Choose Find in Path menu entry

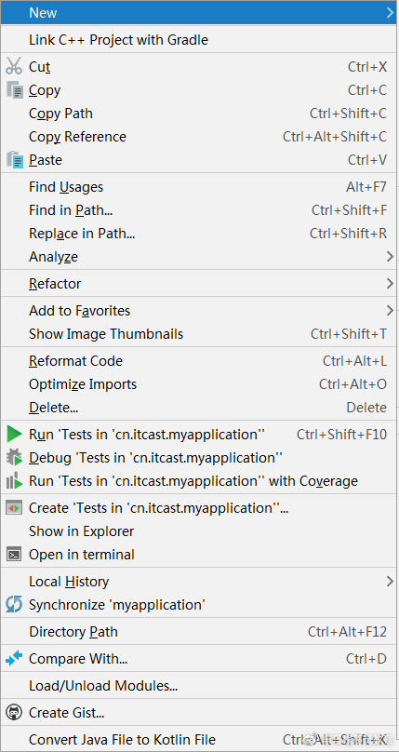click(x=199, y=210)
